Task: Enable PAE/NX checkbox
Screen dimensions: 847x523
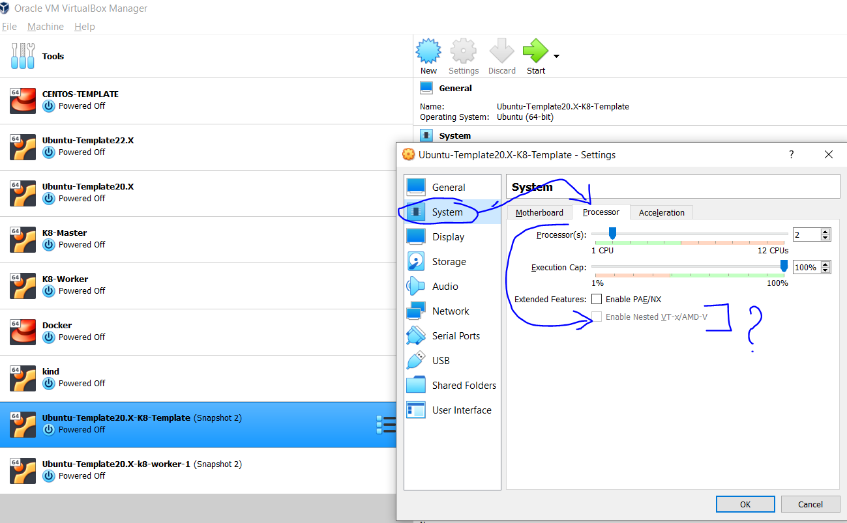Action: tap(597, 299)
